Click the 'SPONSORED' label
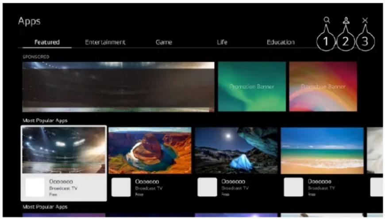The width and height of the screenshot is (385, 219). 36,57
